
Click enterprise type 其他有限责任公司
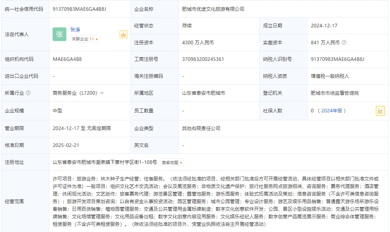(201, 128)
